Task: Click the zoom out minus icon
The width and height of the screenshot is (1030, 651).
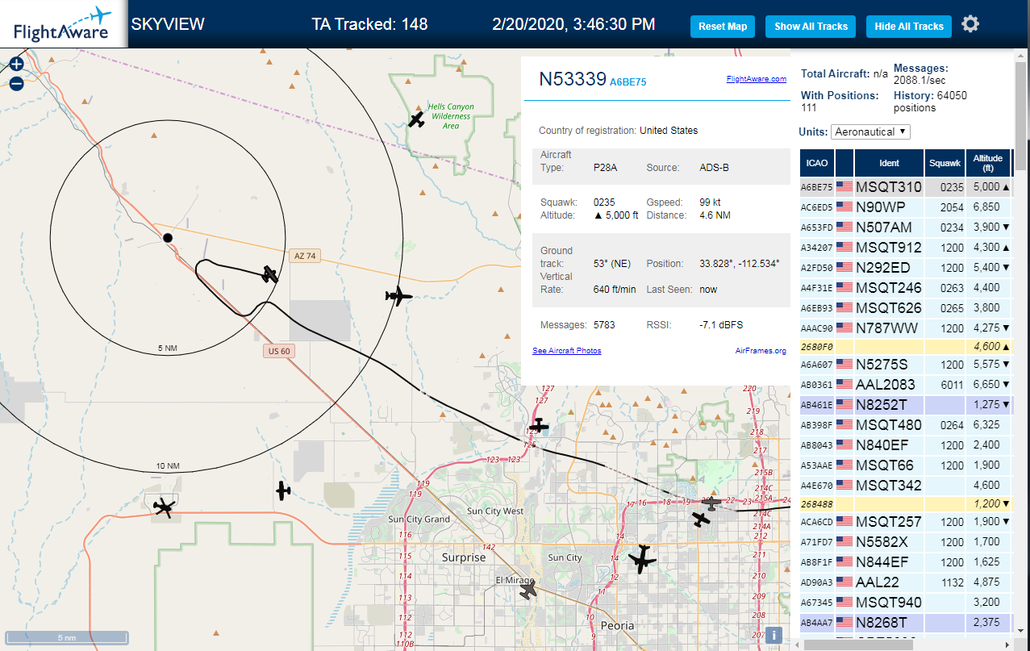Action: (x=16, y=83)
